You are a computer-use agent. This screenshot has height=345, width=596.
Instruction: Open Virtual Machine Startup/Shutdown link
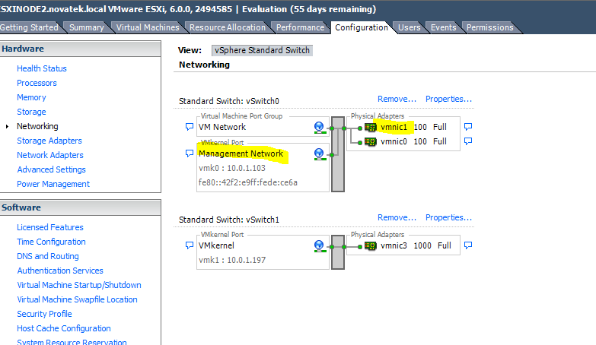point(79,285)
